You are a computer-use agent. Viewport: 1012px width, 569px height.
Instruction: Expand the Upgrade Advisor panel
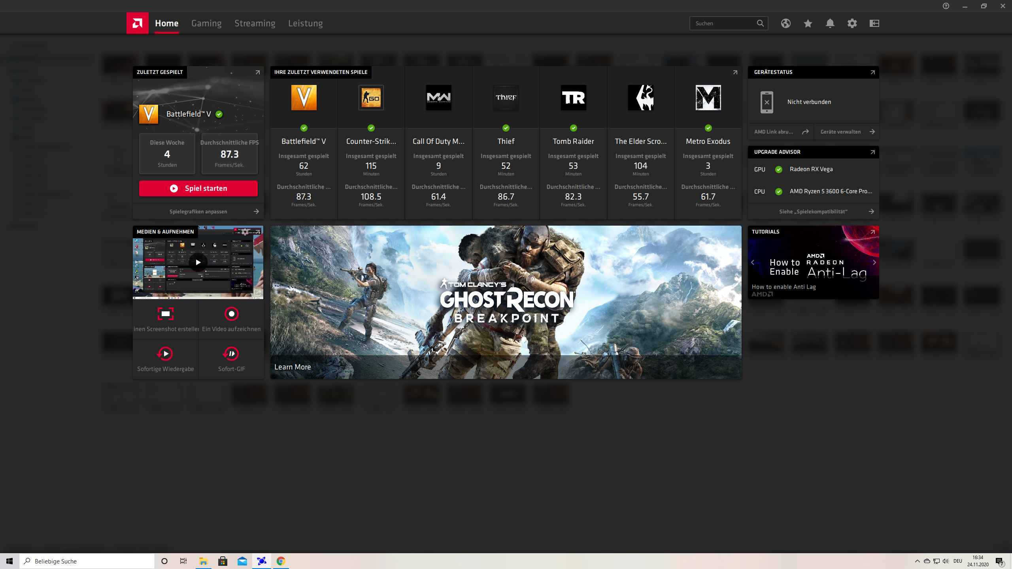click(x=872, y=152)
